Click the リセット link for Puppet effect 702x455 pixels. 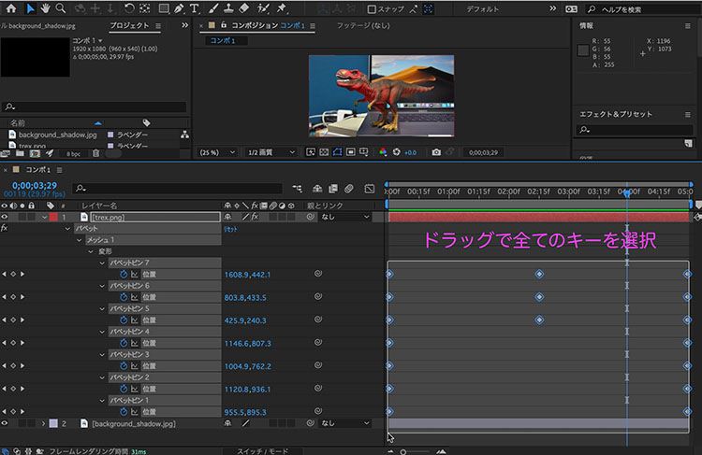click(x=230, y=229)
